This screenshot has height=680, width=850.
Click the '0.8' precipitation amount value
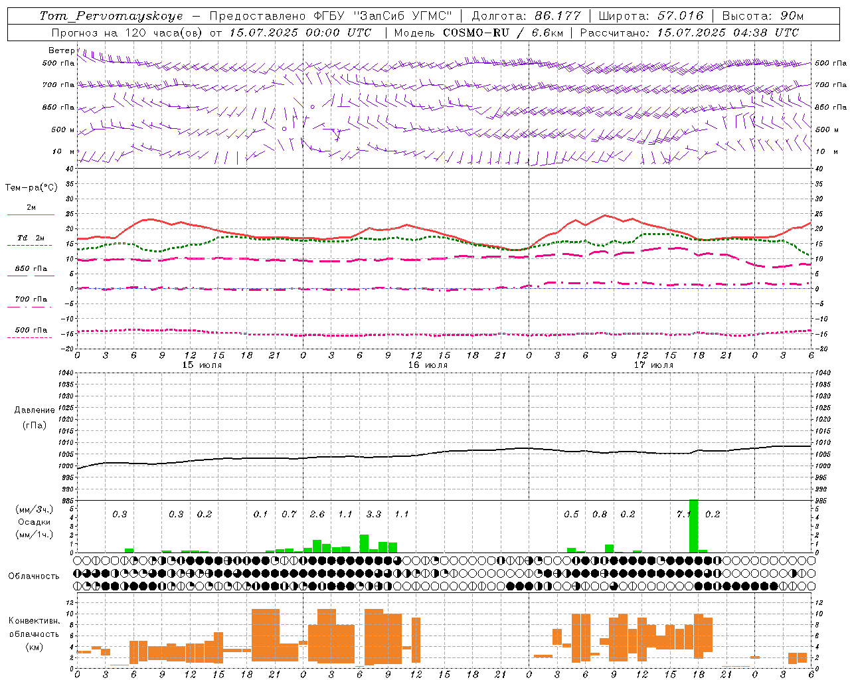pyautogui.click(x=600, y=515)
